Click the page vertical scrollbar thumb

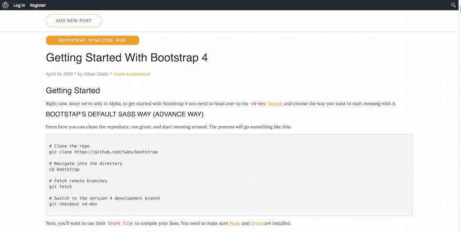pos(460,9)
